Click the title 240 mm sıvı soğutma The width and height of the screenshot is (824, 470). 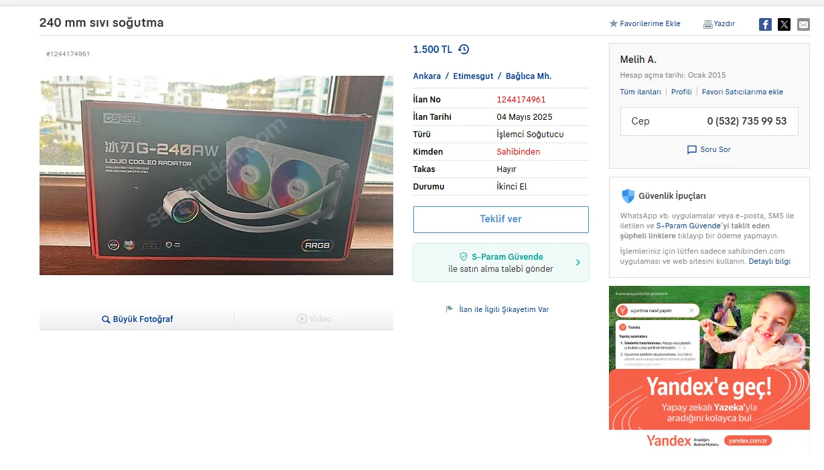pos(101,23)
